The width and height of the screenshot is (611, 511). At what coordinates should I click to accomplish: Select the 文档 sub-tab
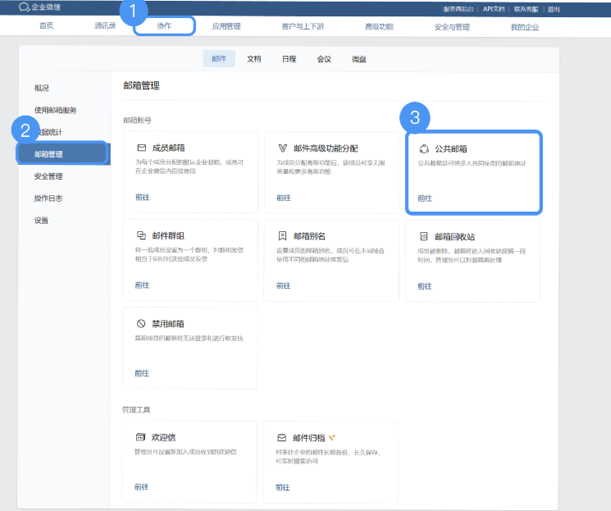point(254,59)
